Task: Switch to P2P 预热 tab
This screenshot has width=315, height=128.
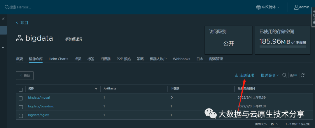Action: point(124,59)
